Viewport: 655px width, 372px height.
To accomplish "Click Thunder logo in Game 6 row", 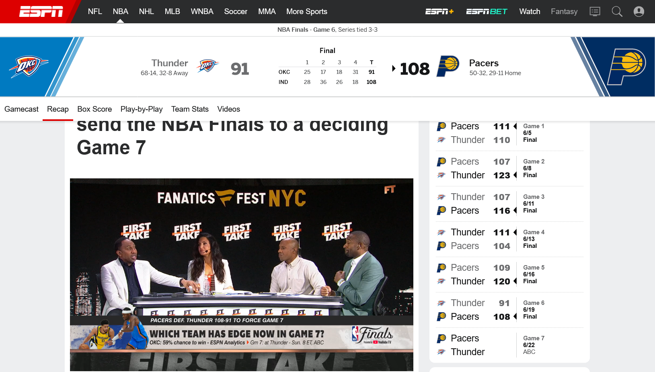I will point(441,303).
